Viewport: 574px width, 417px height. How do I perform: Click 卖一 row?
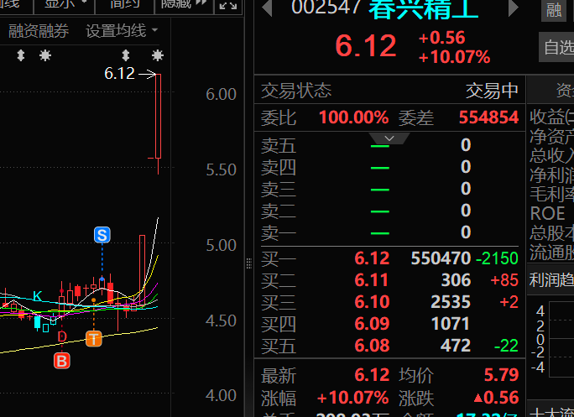(x=389, y=232)
